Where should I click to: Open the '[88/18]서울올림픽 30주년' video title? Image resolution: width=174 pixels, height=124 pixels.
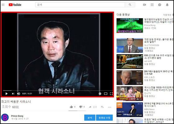(159, 73)
